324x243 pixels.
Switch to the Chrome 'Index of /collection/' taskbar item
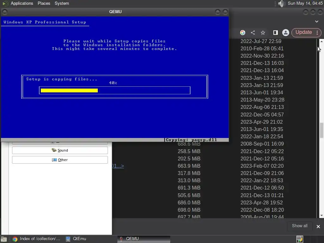point(36,239)
